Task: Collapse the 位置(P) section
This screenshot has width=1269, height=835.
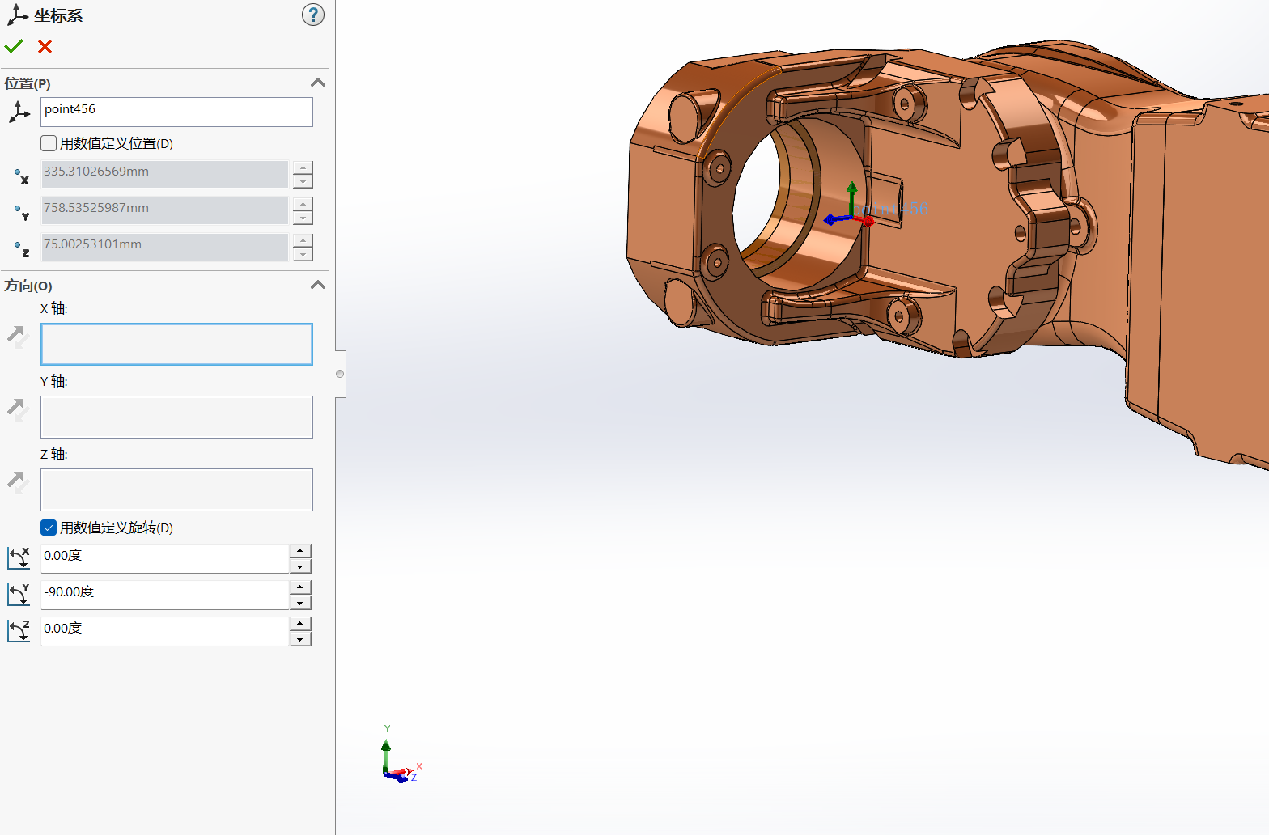Action: pyautogui.click(x=318, y=83)
